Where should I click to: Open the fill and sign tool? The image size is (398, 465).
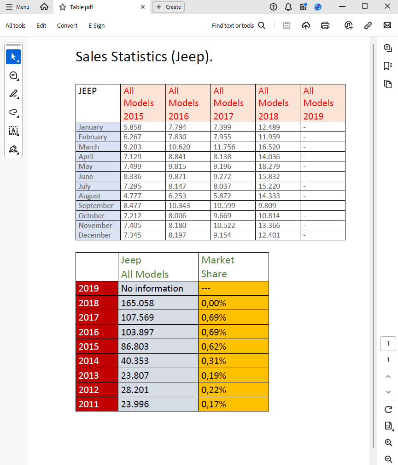[13, 149]
